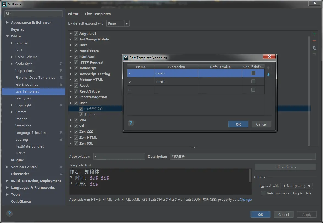The image size is (323, 223).
Task: Move variable down with blue arrow
Action: (x=268, y=75)
